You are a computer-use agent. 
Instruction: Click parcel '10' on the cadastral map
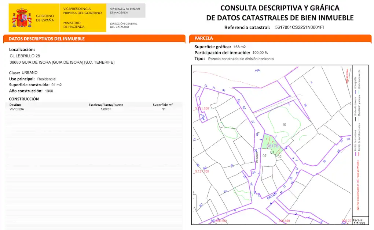(x=284, y=125)
